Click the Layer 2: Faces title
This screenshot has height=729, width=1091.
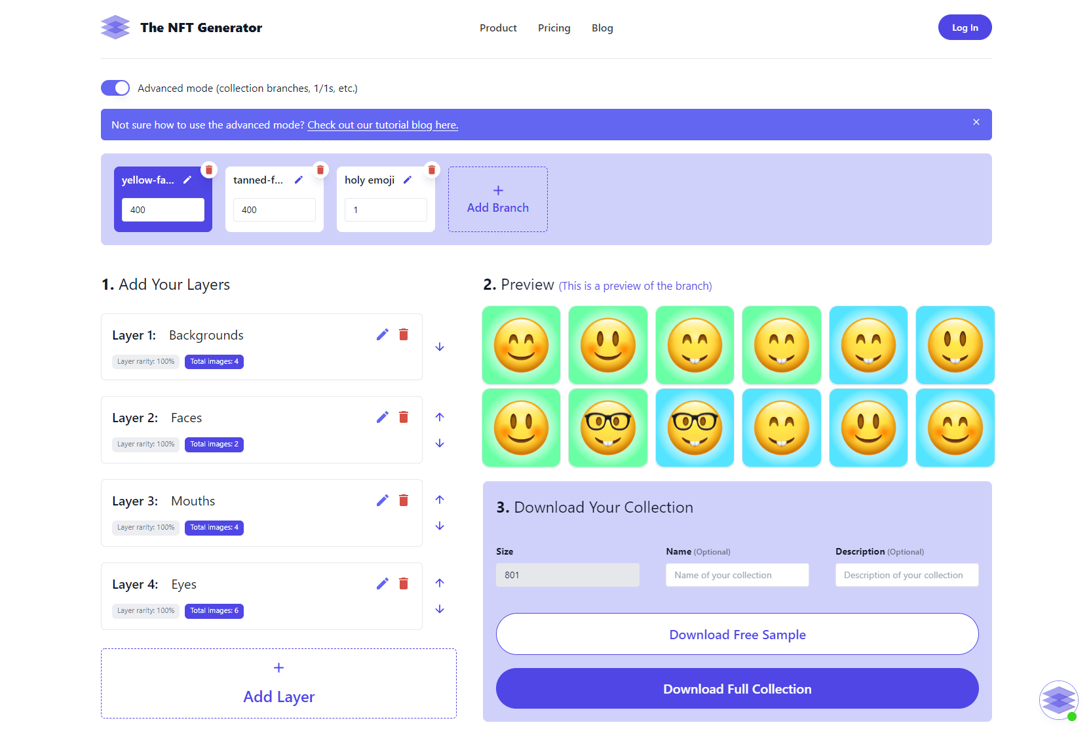[x=157, y=418]
